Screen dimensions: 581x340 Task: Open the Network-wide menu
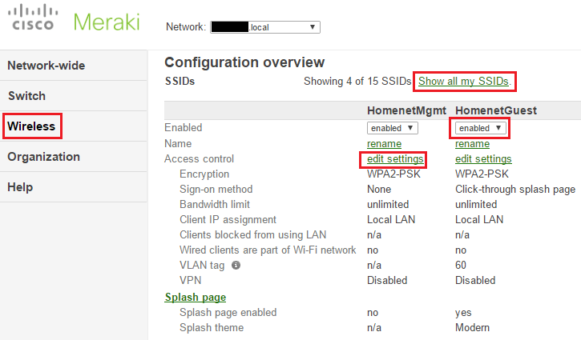point(46,66)
